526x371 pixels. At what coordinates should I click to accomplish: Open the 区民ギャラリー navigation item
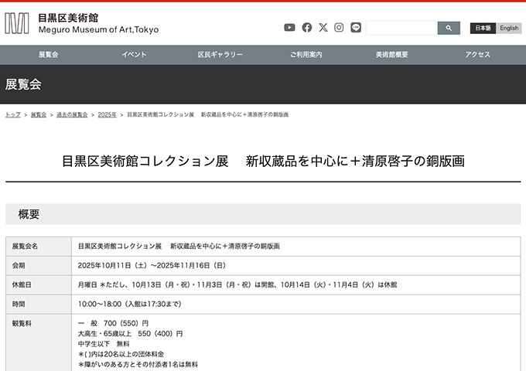coord(220,55)
